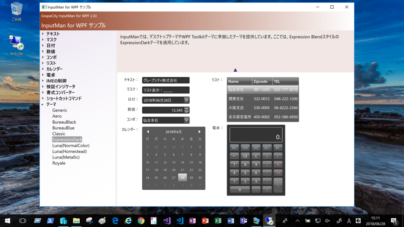Click the calculator backspace arrow button
The height and width of the screenshot is (227, 404).
(x=234, y=156)
